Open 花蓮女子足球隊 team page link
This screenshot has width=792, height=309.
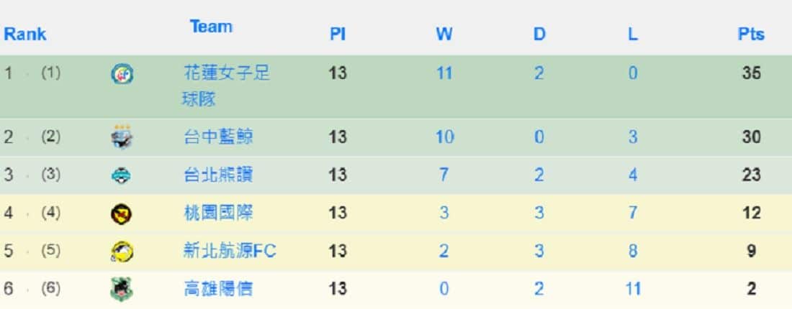pyautogui.click(x=226, y=86)
